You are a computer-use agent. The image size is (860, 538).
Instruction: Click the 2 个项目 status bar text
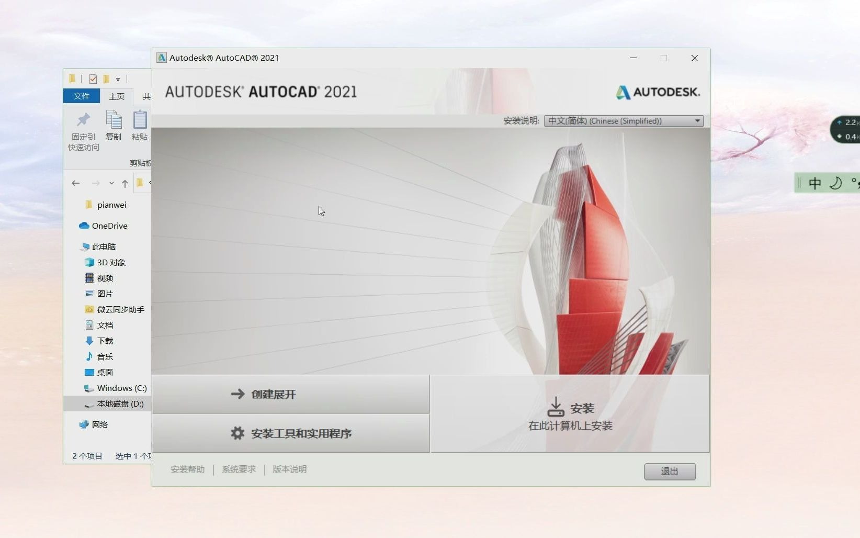point(87,456)
